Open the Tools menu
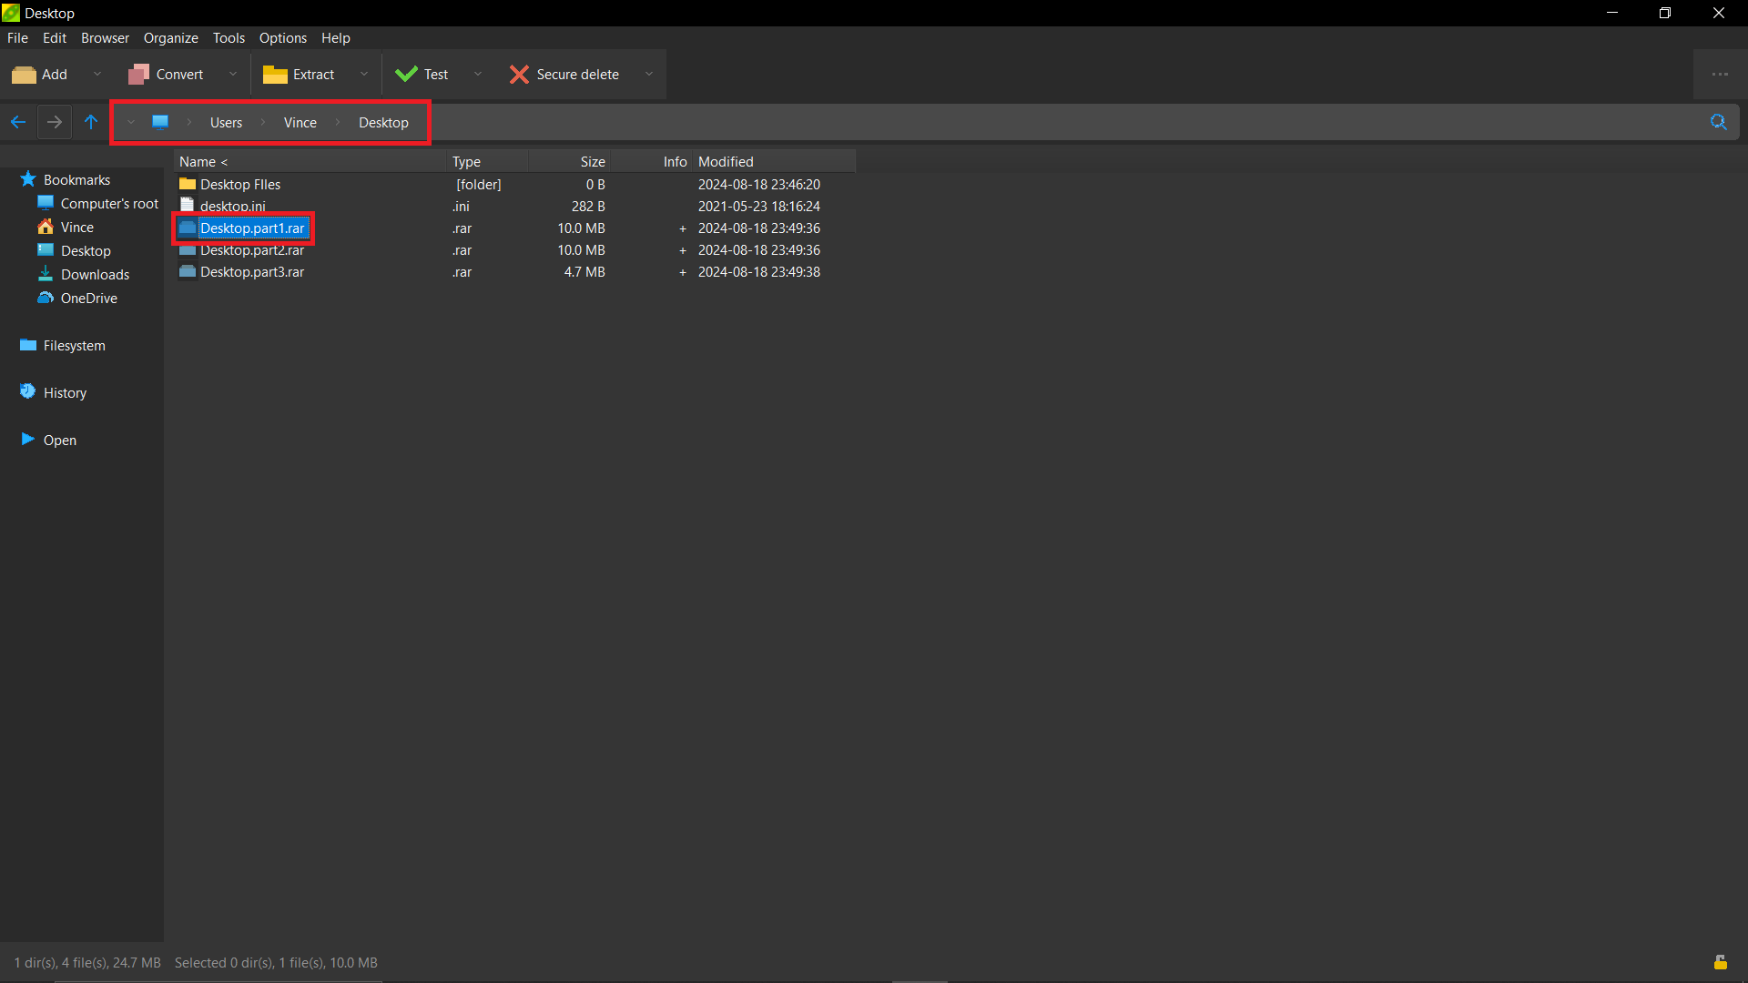 (x=229, y=37)
